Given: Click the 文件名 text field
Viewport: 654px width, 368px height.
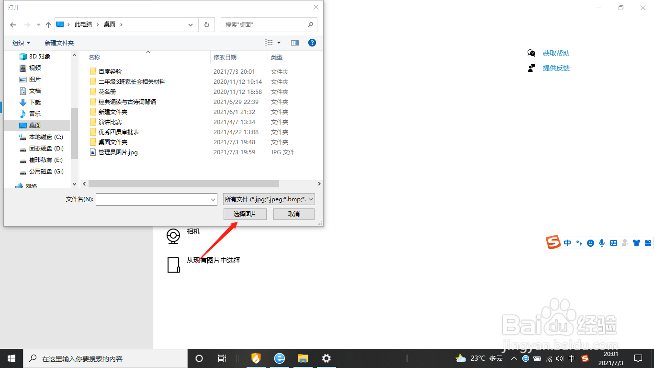Looking at the screenshot, I should point(153,199).
